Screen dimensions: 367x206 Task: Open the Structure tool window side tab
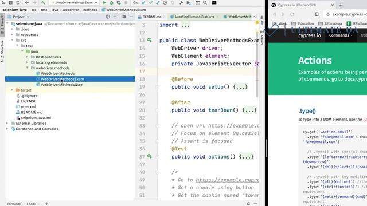(x=2, y=51)
